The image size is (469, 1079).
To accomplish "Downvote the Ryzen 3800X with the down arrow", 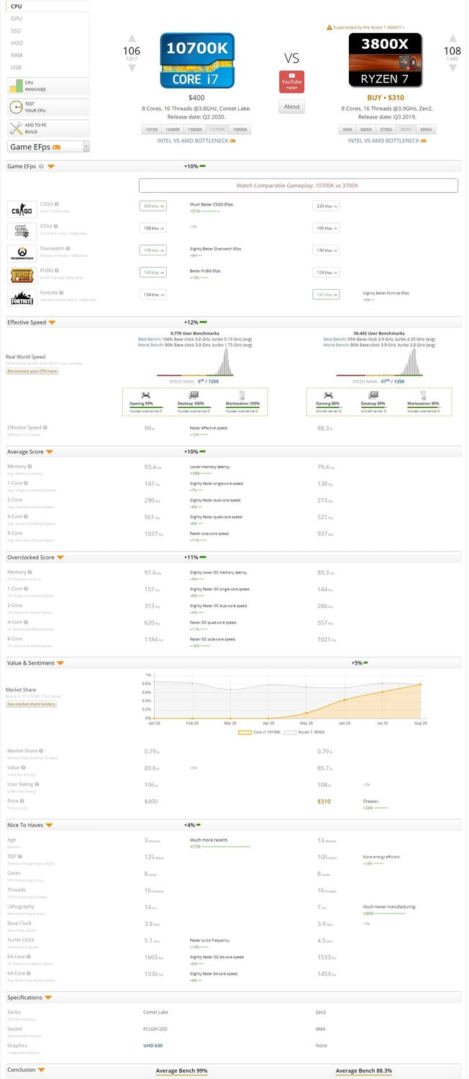I will [x=452, y=68].
